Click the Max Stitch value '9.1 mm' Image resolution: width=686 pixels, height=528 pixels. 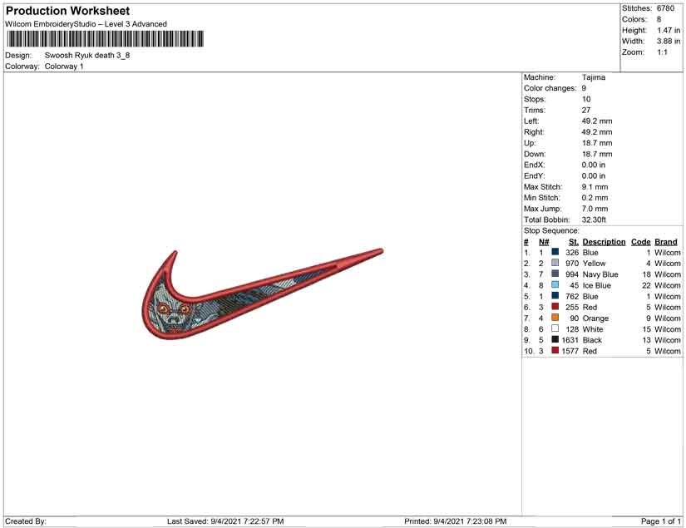pos(595,187)
